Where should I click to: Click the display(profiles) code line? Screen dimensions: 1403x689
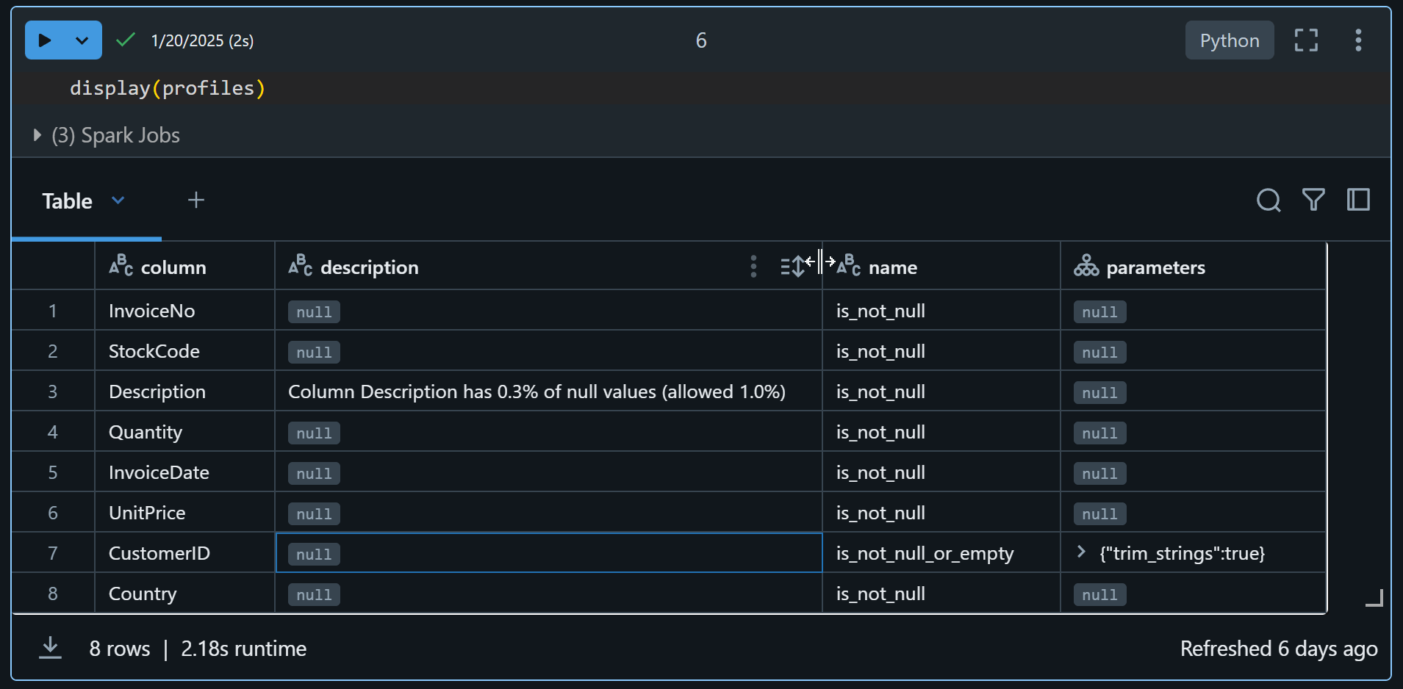[x=168, y=88]
